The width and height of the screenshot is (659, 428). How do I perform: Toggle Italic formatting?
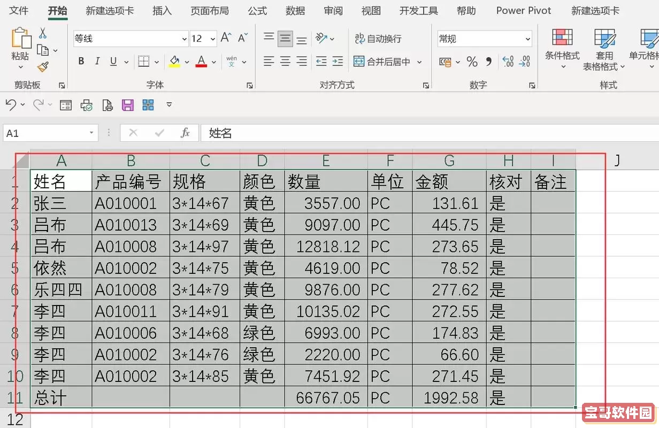(x=97, y=62)
